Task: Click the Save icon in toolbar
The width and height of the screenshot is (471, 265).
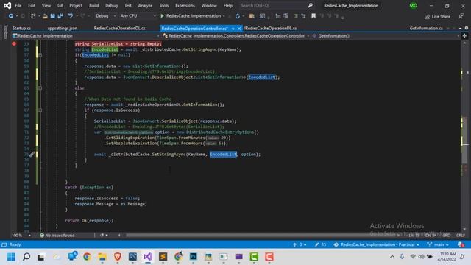Action: (x=52, y=16)
